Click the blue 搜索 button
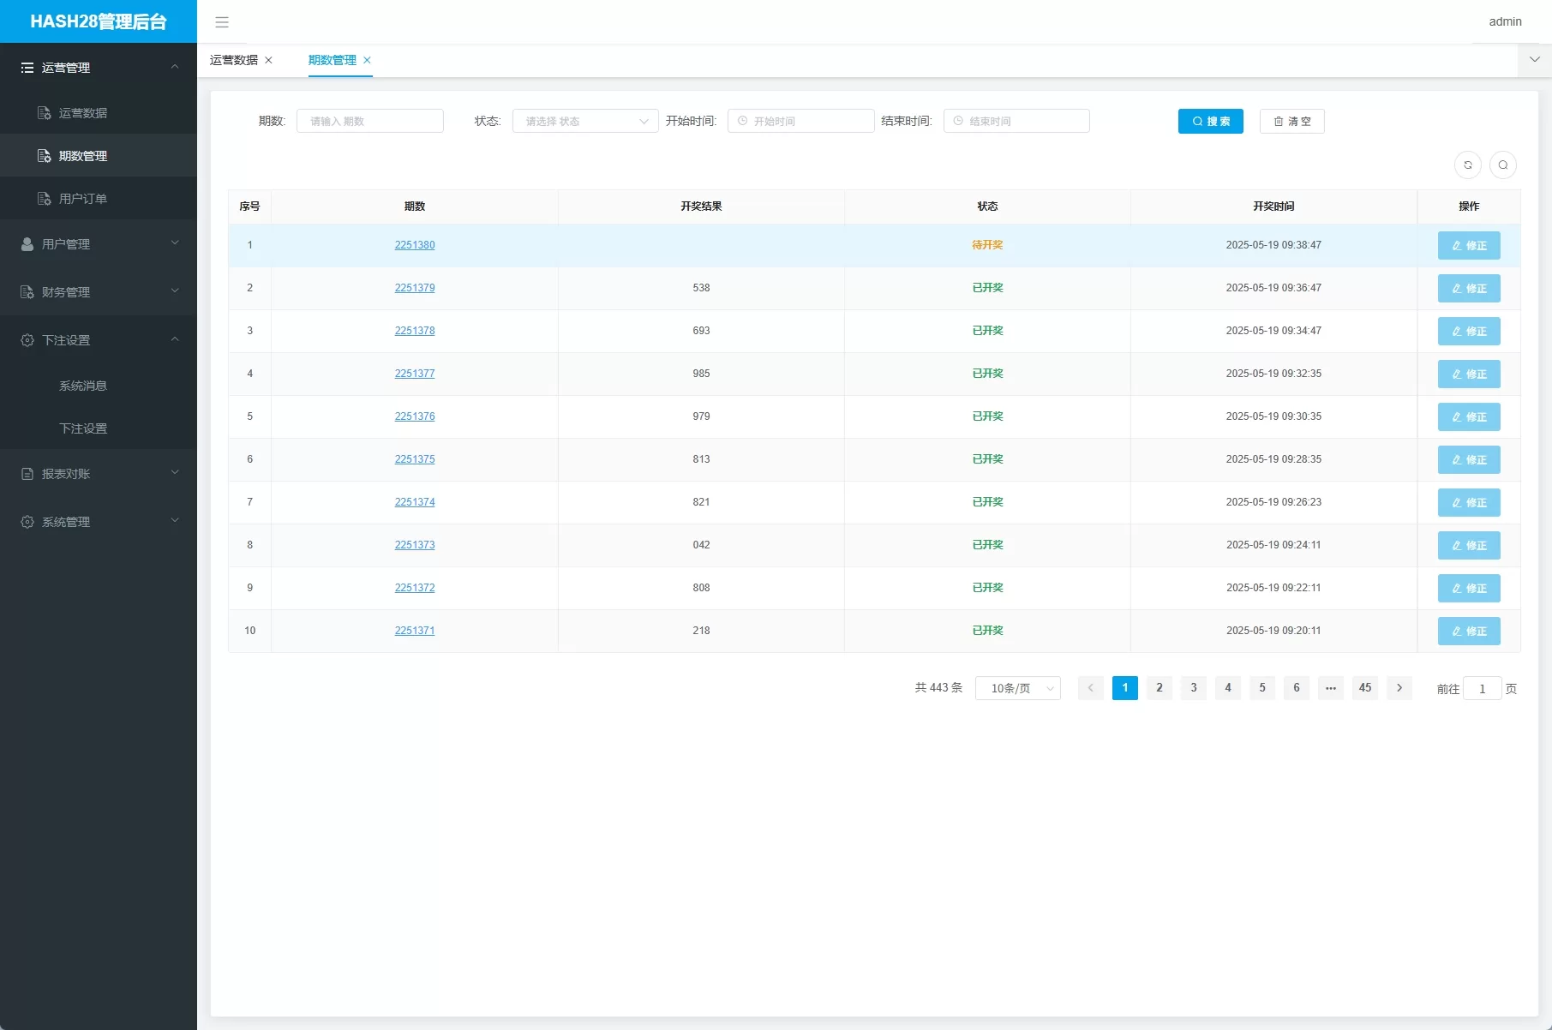 (1210, 121)
